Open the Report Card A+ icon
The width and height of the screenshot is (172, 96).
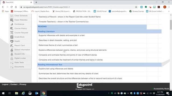(12, 46)
